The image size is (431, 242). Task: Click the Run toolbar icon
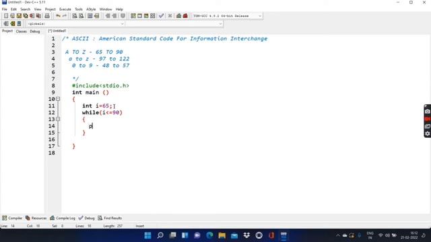pos(139,16)
